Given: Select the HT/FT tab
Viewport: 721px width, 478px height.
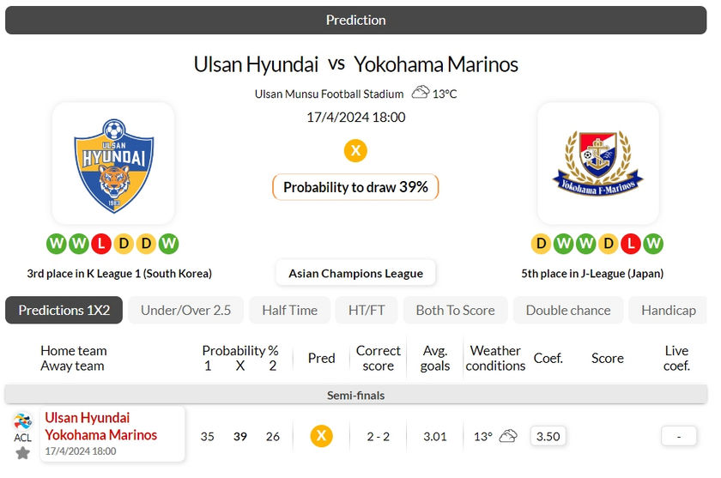Looking at the screenshot, I should click(367, 311).
